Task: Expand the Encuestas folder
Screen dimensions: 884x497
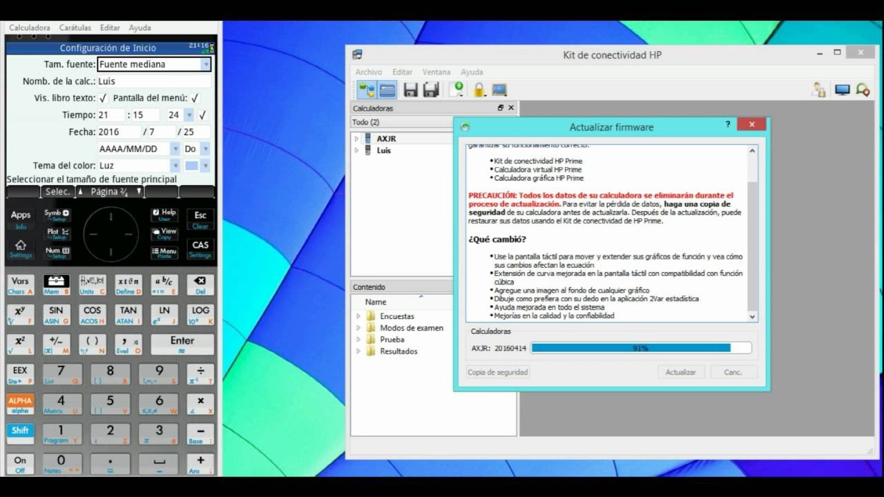Action: (x=358, y=316)
